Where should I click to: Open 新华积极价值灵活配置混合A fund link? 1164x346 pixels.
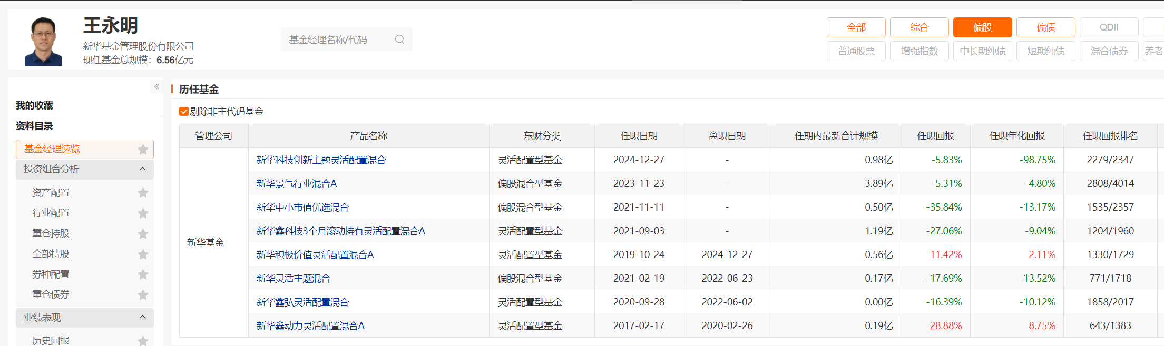(315, 254)
